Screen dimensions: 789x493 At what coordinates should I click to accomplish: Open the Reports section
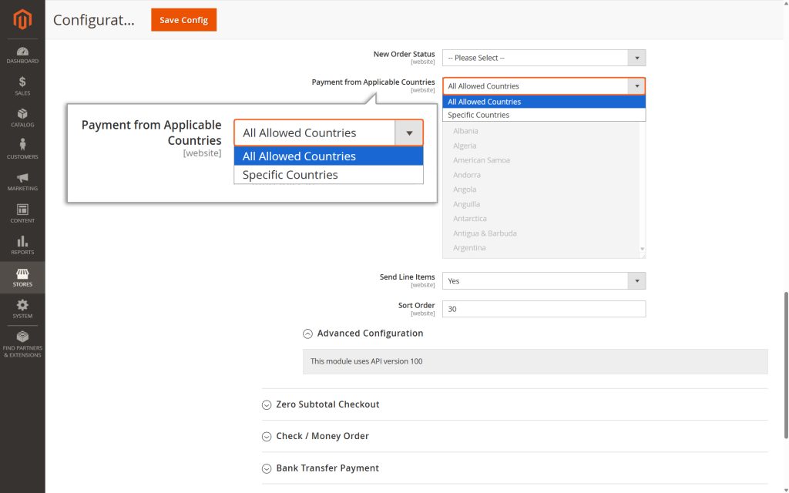click(22, 245)
